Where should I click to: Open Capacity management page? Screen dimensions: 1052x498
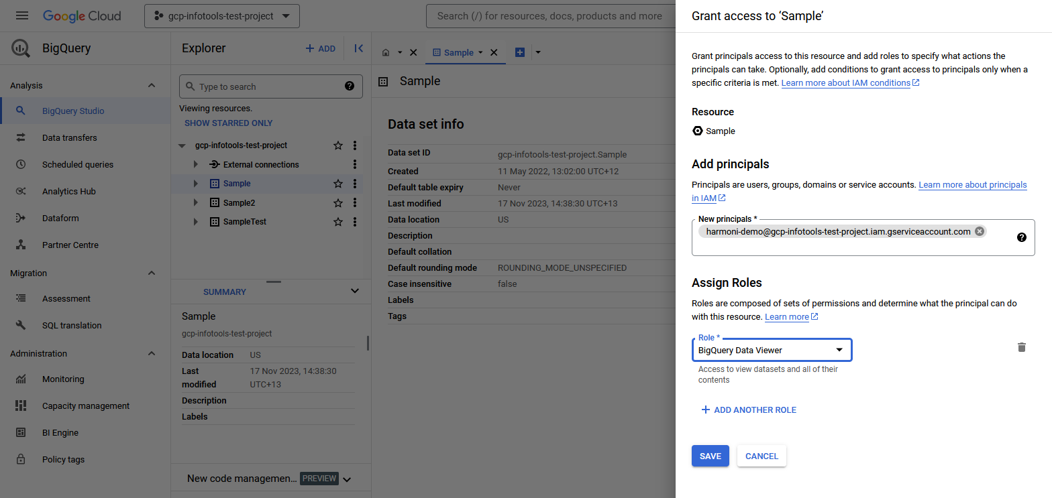[85, 406]
